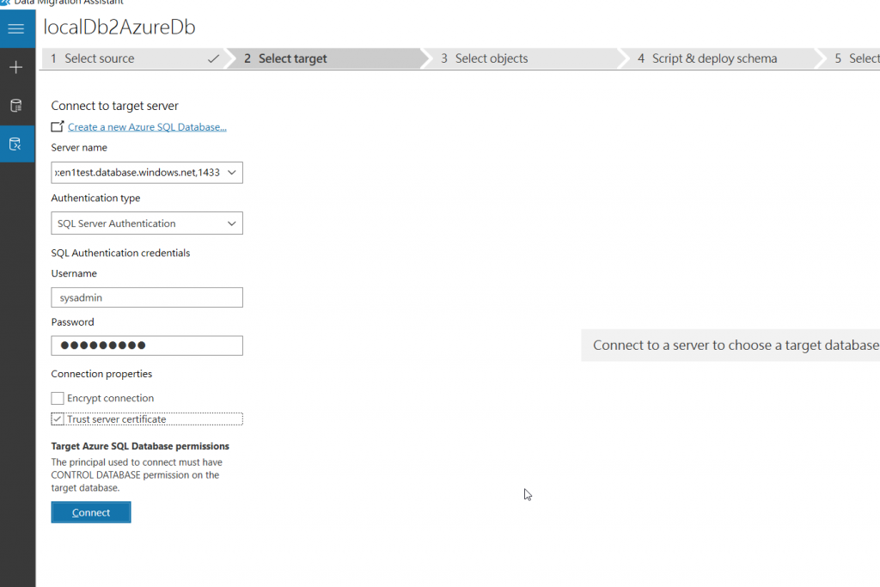Click the Connect to target server heading

pyautogui.click(x=114, y=106)
